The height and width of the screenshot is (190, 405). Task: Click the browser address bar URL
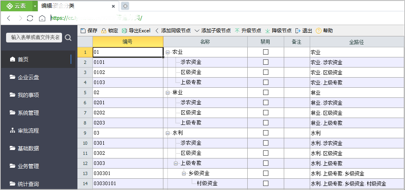coord(96,18)
